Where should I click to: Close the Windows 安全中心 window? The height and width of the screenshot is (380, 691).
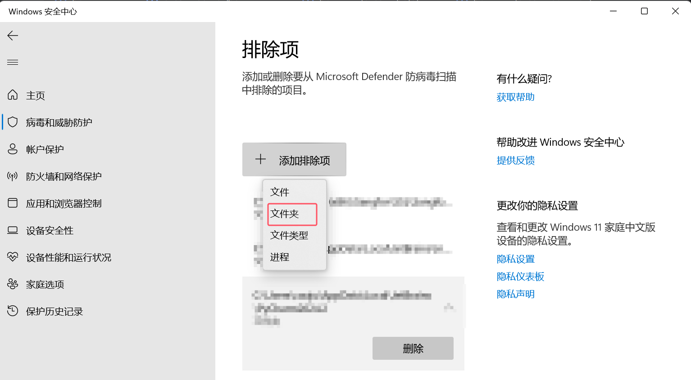tap(675, 11)
